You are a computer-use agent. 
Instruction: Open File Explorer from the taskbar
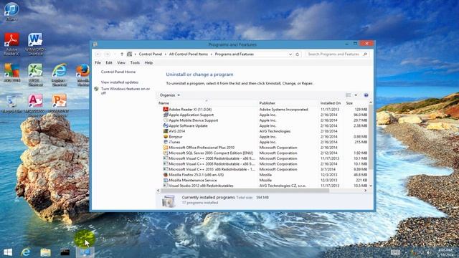pos(45,252)
